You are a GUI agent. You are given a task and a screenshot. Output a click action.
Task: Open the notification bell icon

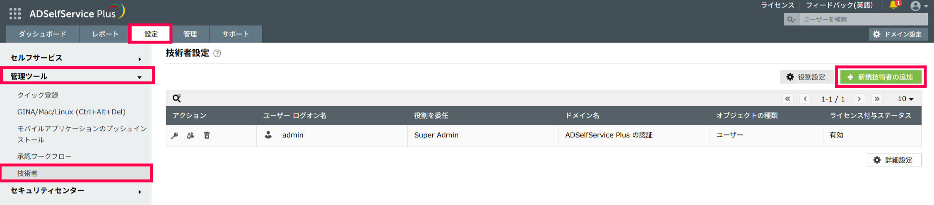coord(893,5)
